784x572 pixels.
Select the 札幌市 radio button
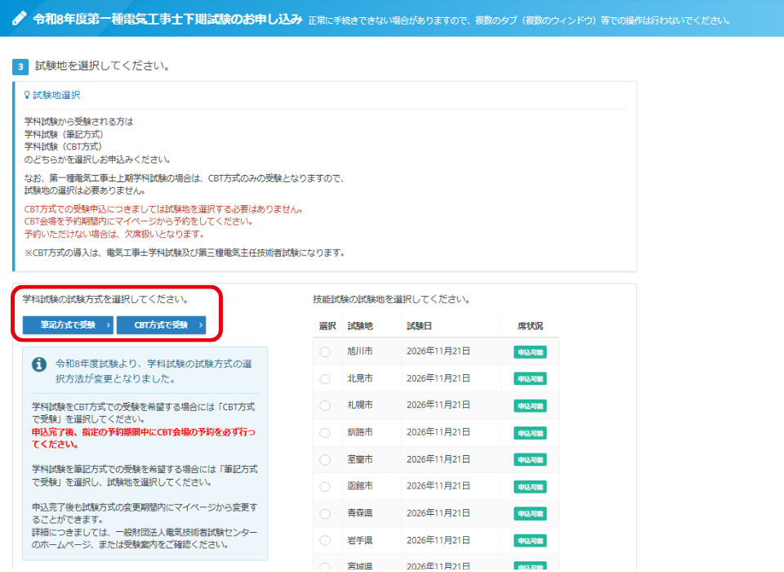pos(325,405)
